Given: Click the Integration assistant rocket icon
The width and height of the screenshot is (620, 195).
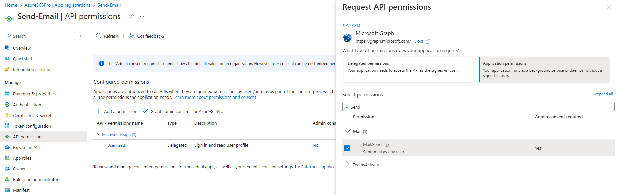Looking at the screenshot, I should point(7,69).
